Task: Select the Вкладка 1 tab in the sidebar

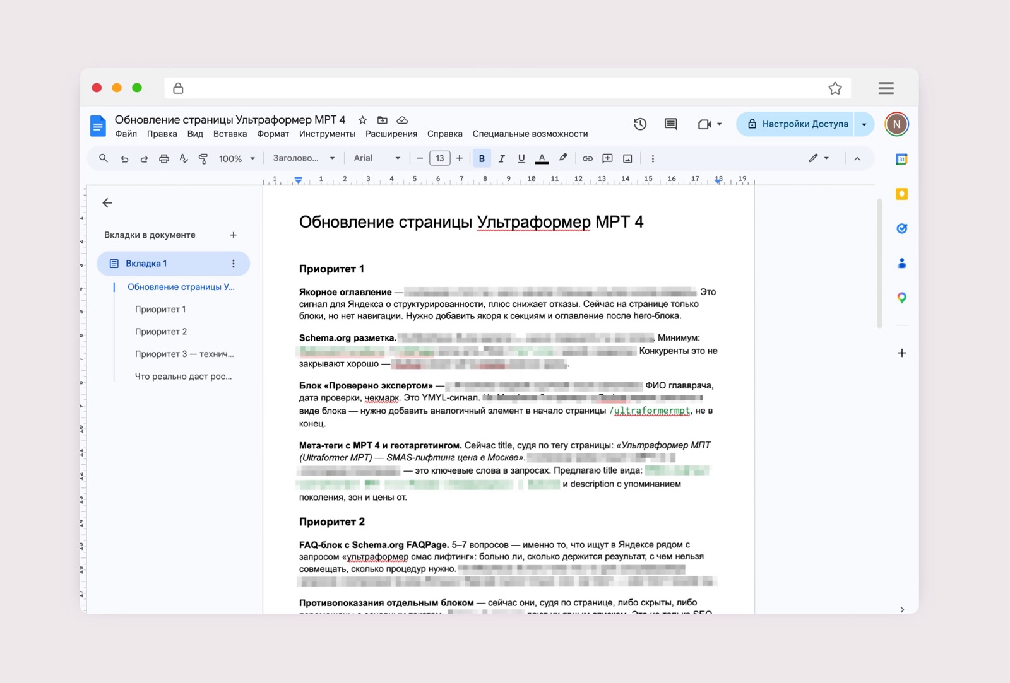Action: 173,264
